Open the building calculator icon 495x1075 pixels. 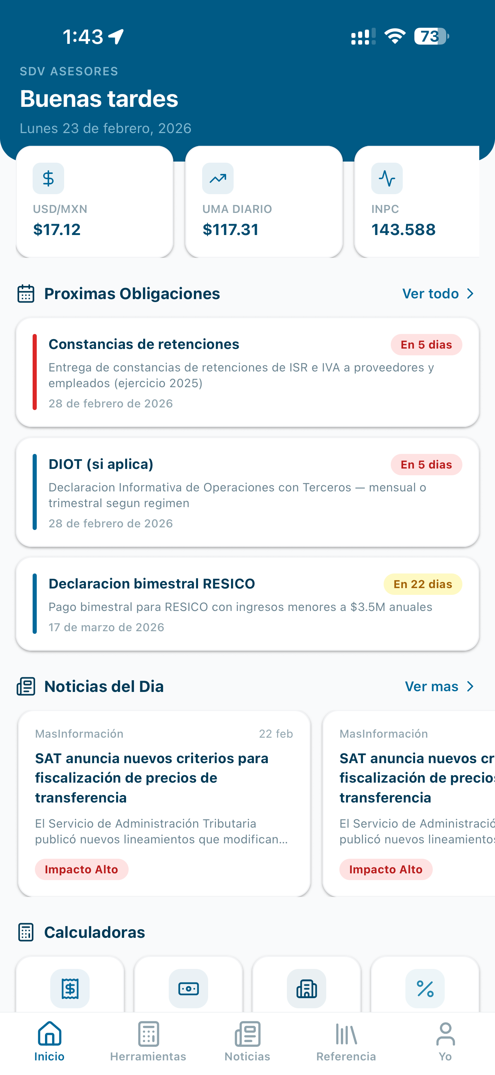(307, 989)
